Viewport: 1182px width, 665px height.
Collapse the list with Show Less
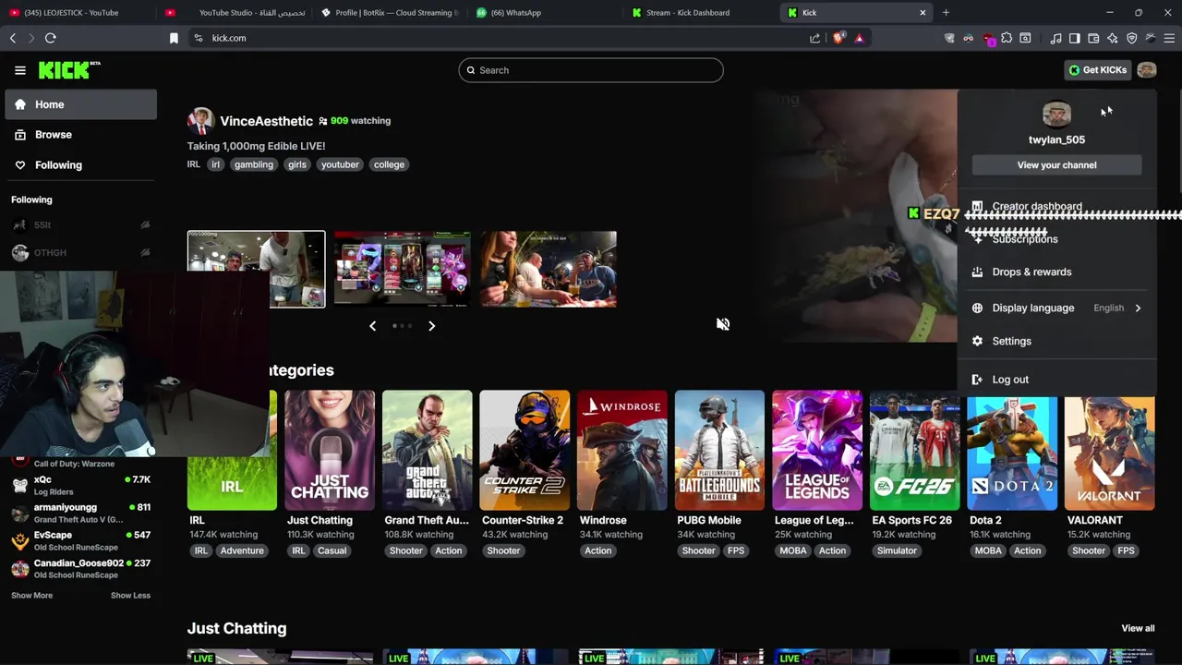coord(130,595)
